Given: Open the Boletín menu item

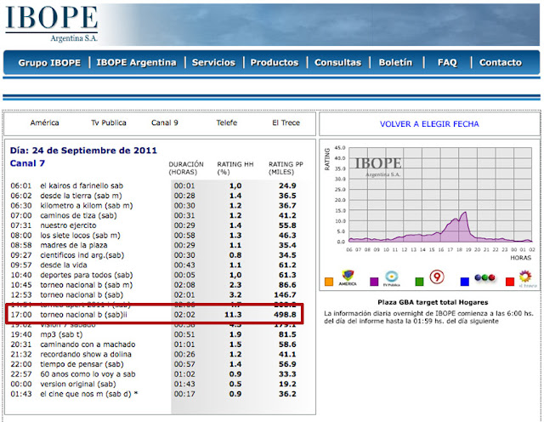Looking at the screenshot, I should point(395,62).
